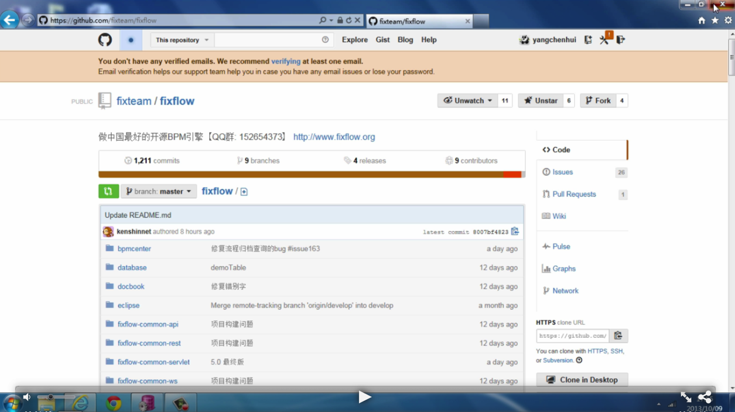This screenshot has width=735, height=412.
Task: Click the Subversion help question icon
Action: [579, 360]
